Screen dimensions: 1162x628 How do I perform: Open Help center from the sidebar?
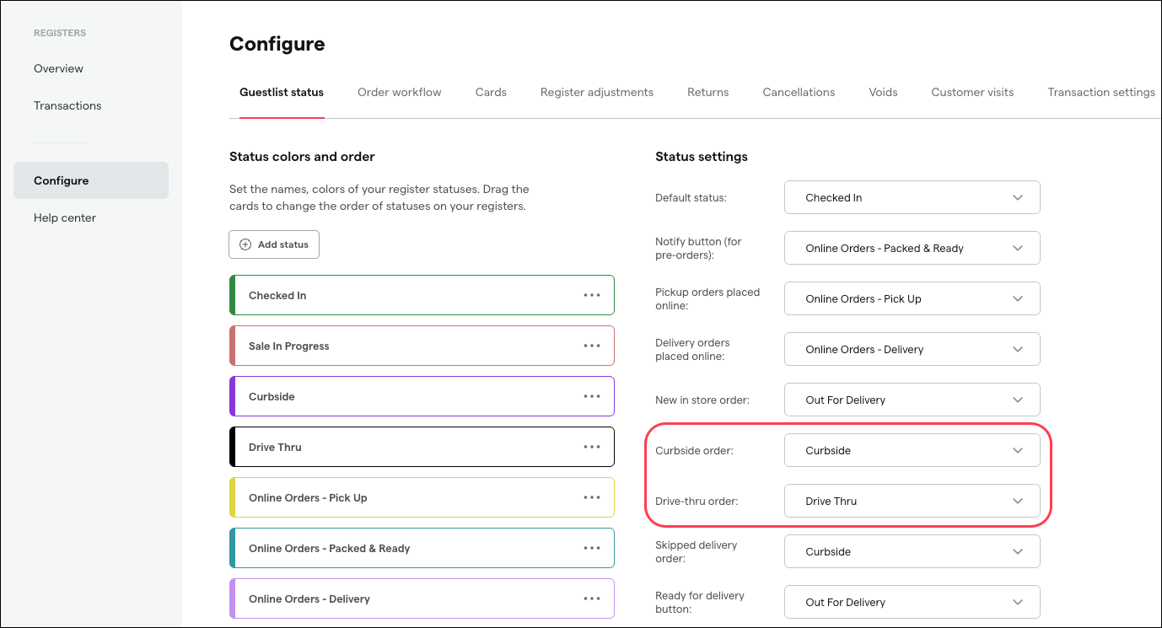pyautogui.click(x=65, y=217)
